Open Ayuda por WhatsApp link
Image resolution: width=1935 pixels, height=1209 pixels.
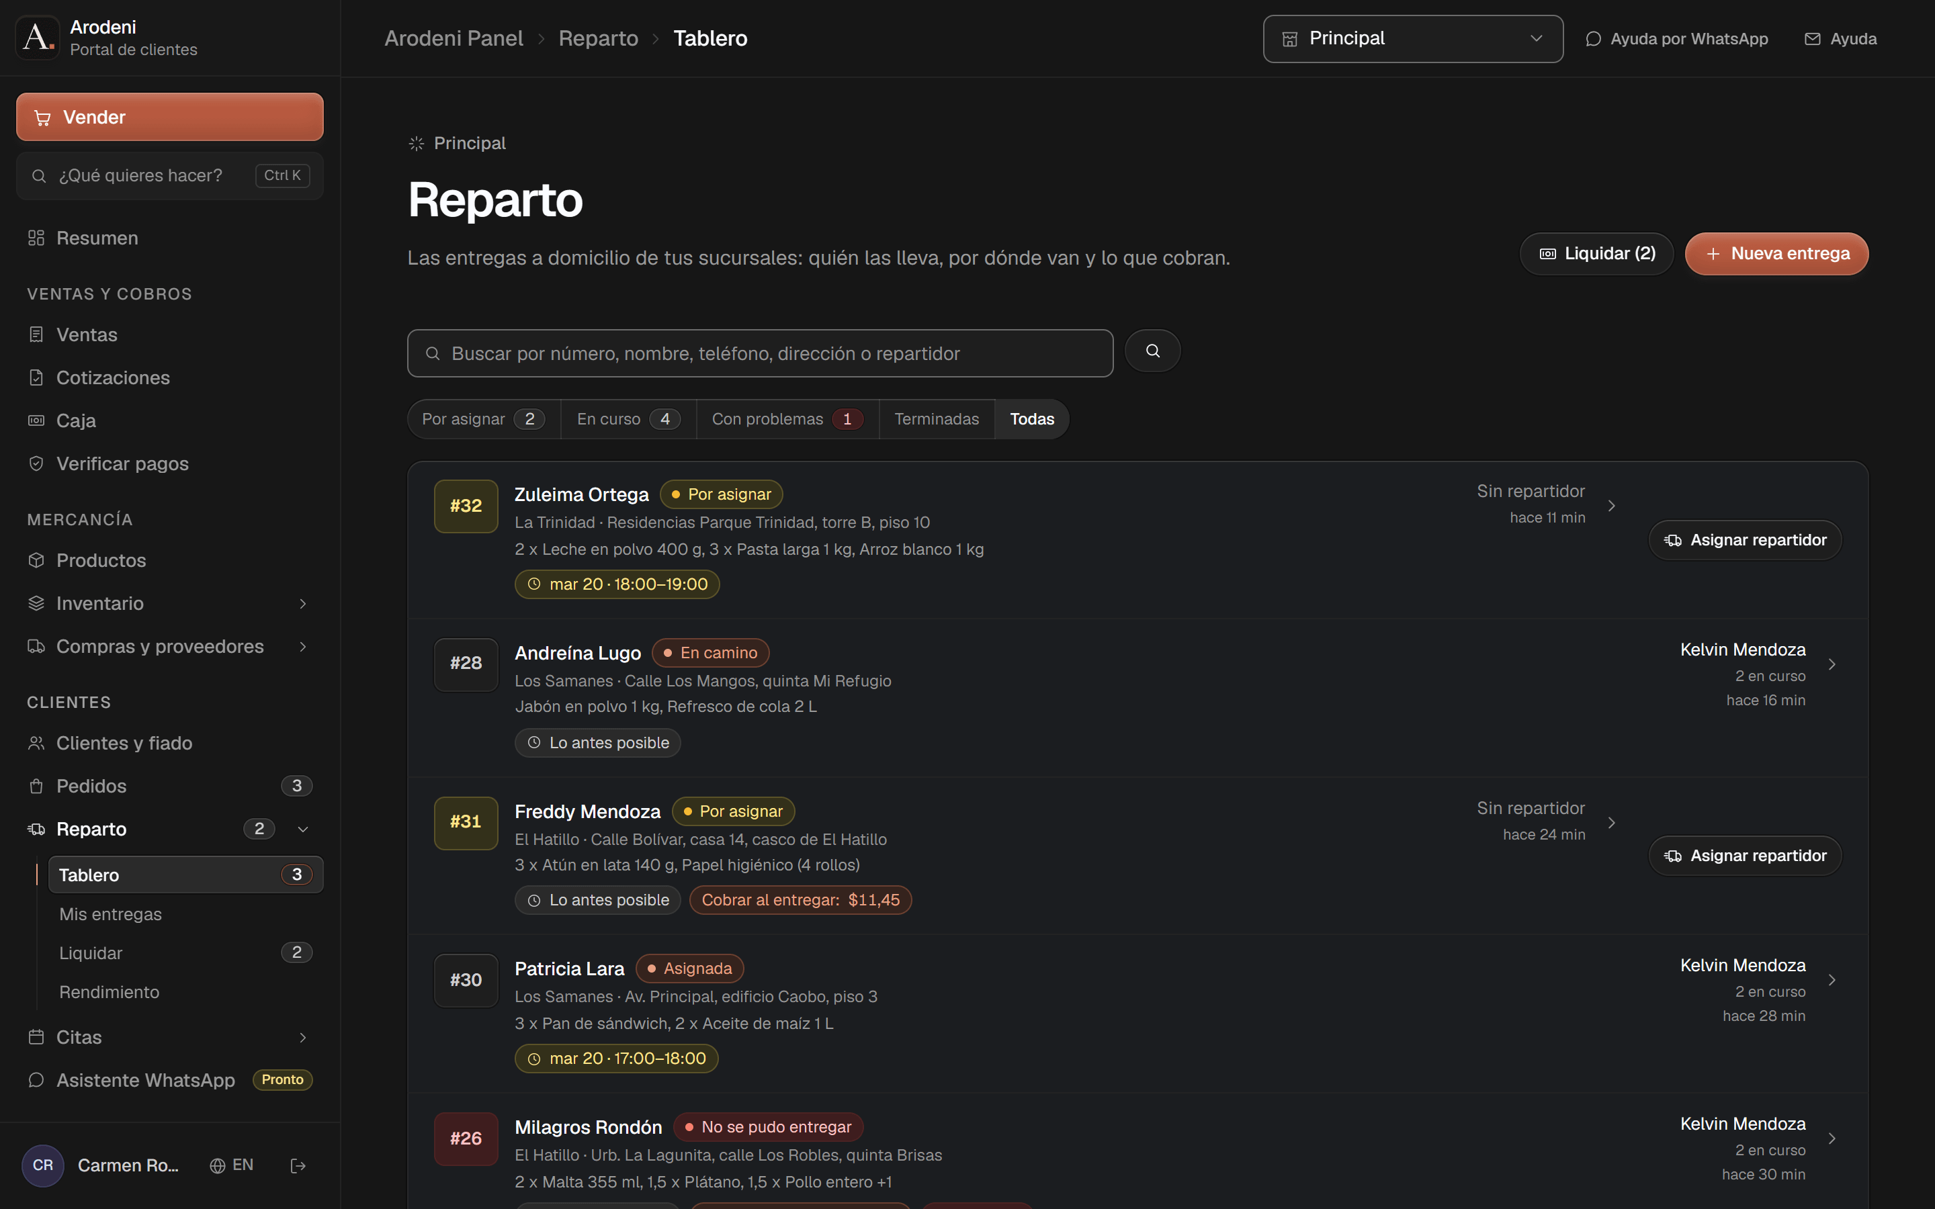(x=1677, y=38)
